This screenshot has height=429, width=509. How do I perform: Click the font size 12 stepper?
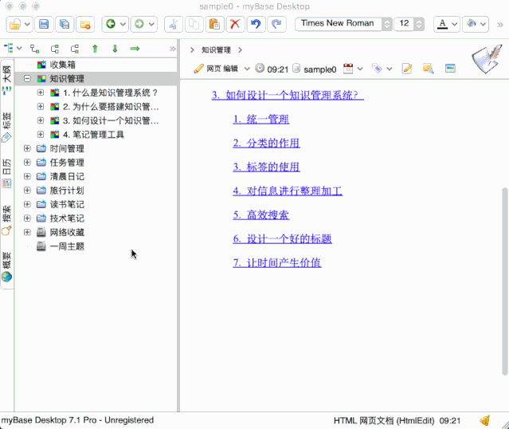click(419, 24)
